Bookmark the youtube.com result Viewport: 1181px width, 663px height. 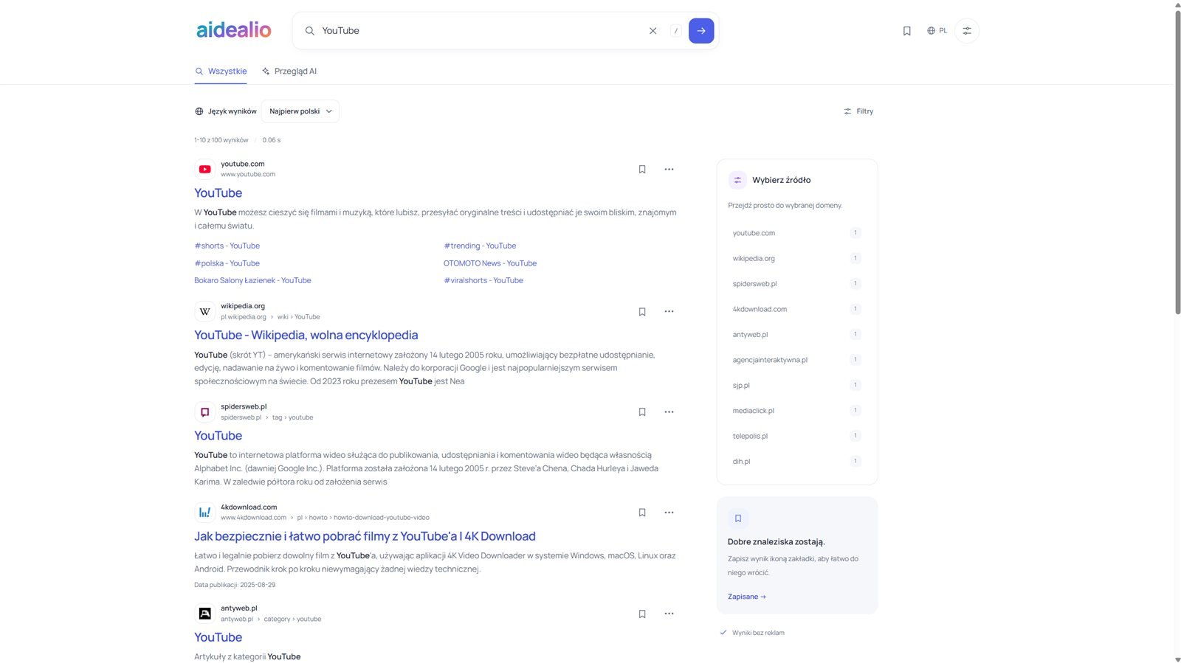pos(642,170)
